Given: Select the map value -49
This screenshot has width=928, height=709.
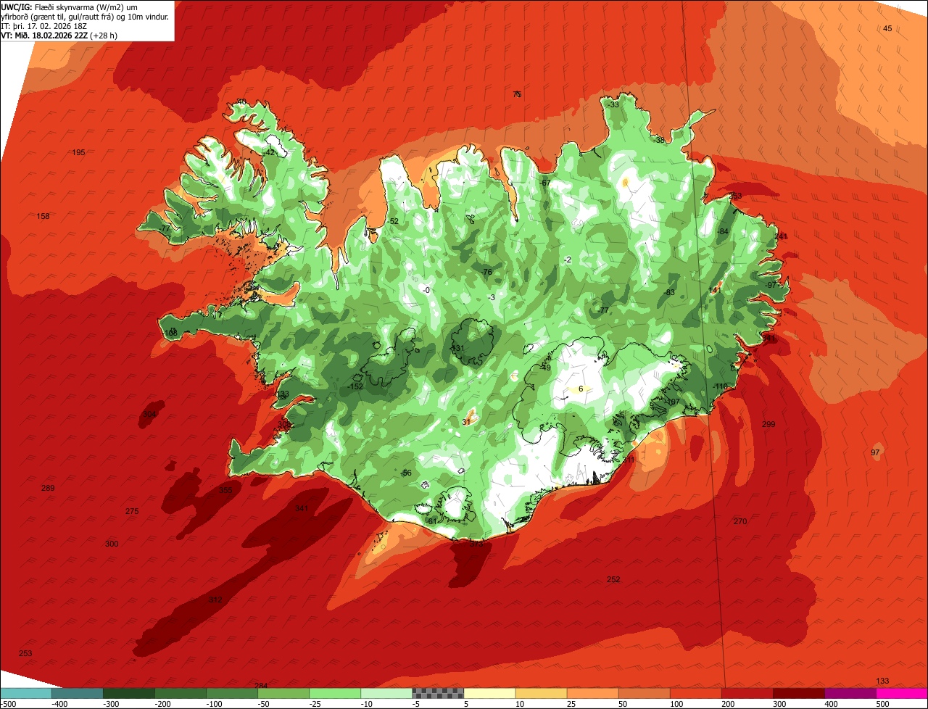Looking at the screenshot, I should click(545, 368).
